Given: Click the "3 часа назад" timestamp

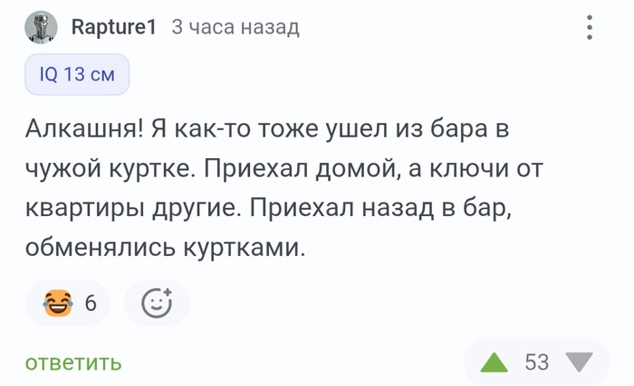Looking at the screenshot, I should (x=235, y=28).
